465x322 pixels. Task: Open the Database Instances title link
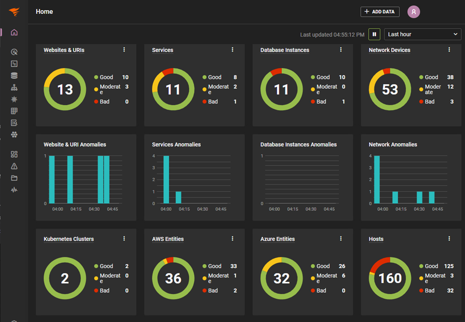[285, 50]
